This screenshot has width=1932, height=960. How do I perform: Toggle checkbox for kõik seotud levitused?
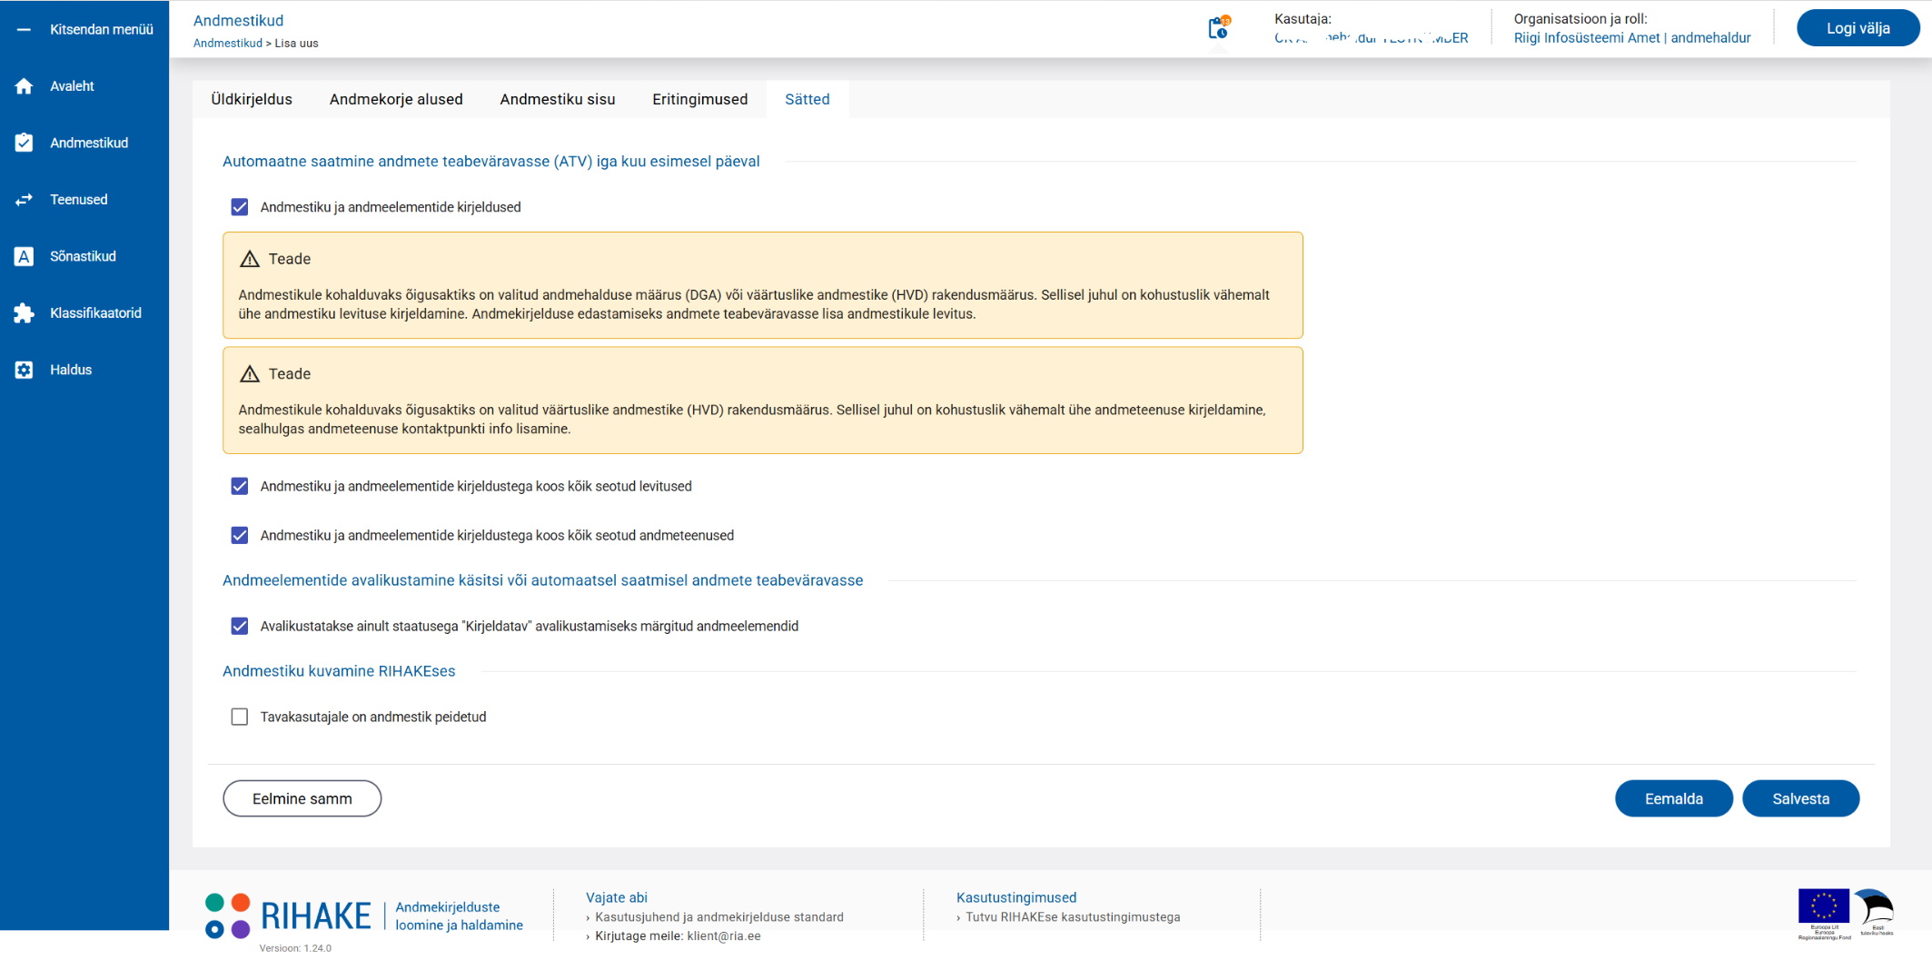point(240,486)
